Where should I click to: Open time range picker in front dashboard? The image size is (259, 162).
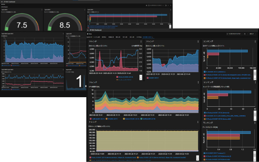pos(234,34)
